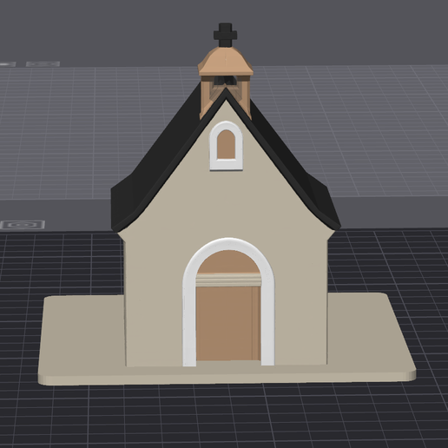Viewport: 448px width, 448px height.
Task: Select the black cross atop the chapel
Action: [225, 35]
